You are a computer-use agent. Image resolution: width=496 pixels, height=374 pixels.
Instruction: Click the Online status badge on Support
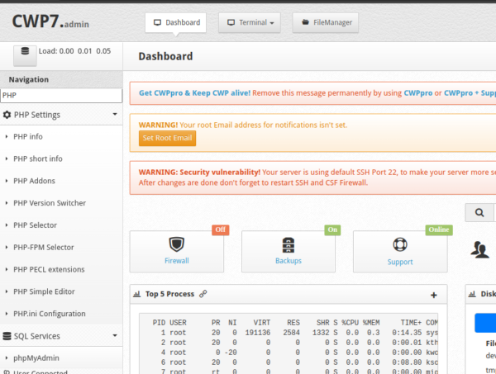439,230
